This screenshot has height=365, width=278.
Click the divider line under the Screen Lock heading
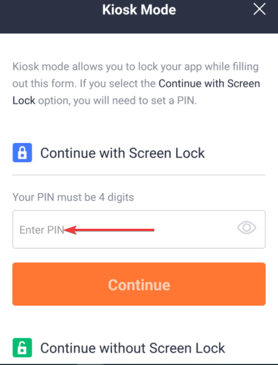coord(139,175)
